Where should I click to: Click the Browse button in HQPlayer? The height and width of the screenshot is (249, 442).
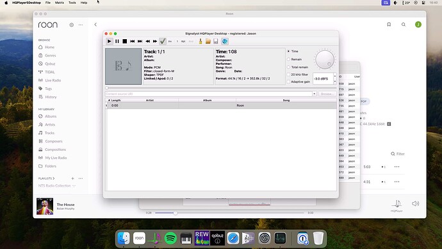coord(327,94)
